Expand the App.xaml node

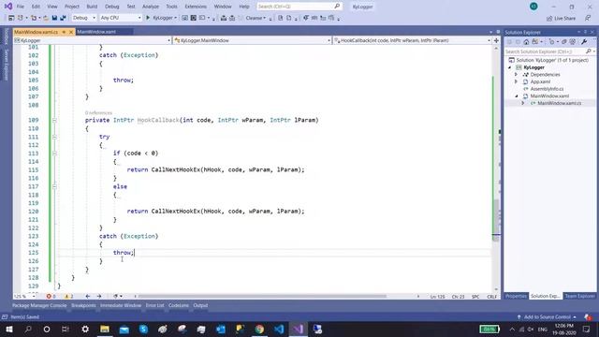516,81
